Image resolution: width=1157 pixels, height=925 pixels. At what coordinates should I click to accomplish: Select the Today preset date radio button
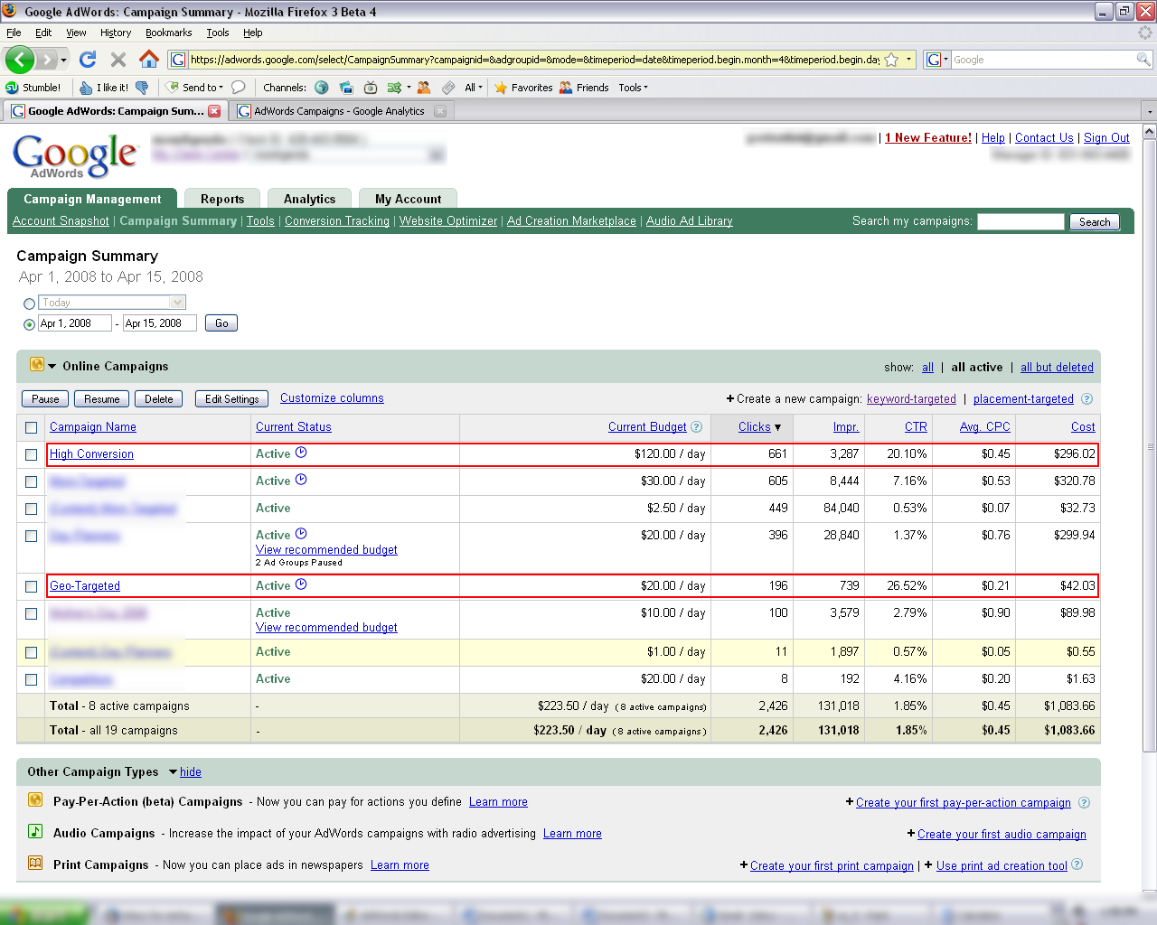30,304
